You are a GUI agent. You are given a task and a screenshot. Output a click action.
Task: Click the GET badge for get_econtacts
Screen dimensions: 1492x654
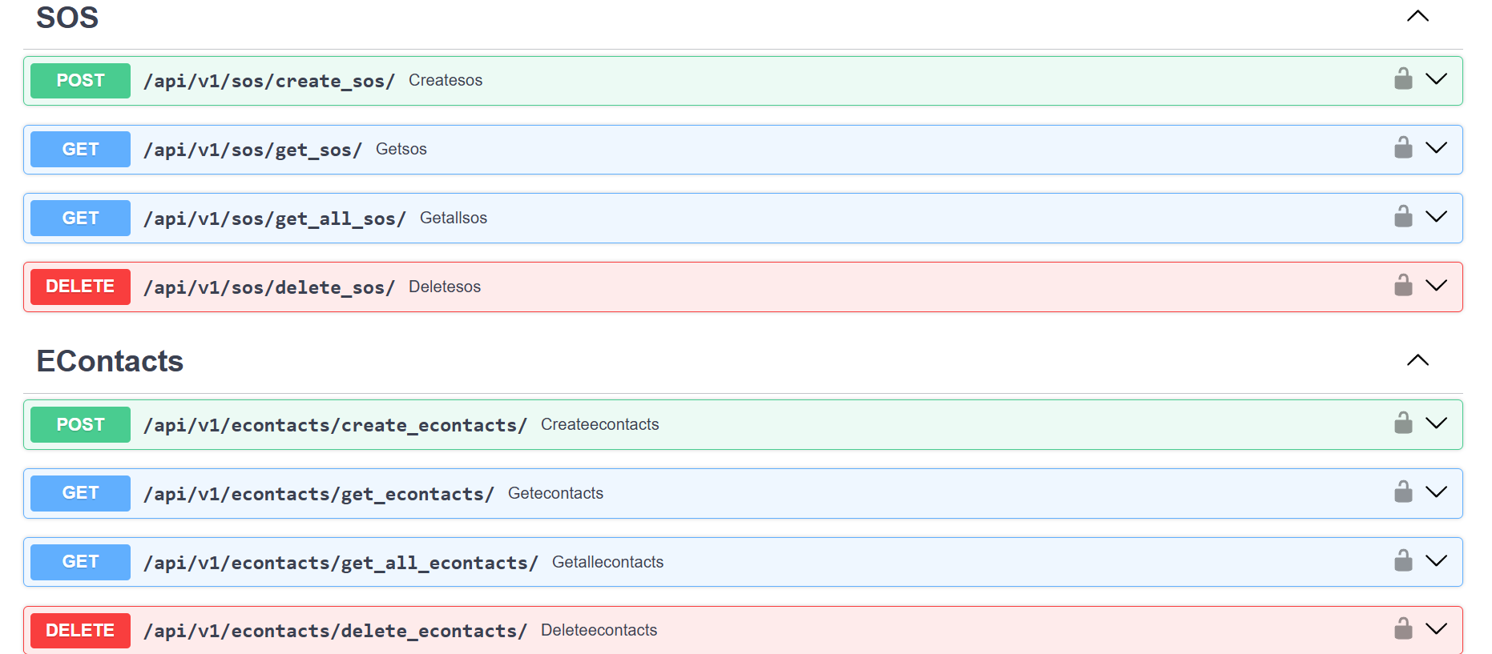pos(80,493)
